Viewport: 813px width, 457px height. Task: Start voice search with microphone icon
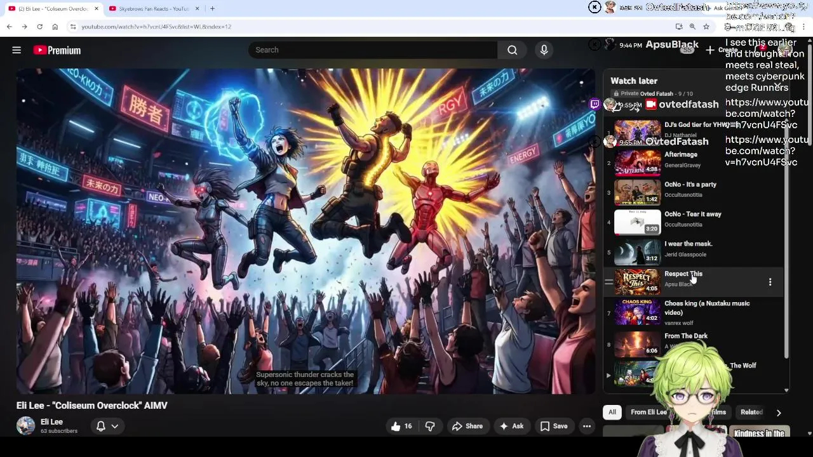(544, 50)
